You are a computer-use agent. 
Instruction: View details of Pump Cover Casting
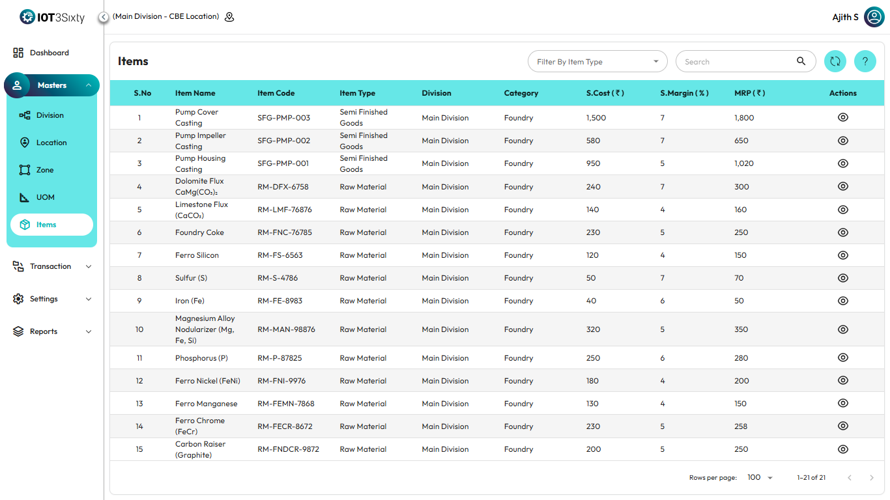(842, 118)
